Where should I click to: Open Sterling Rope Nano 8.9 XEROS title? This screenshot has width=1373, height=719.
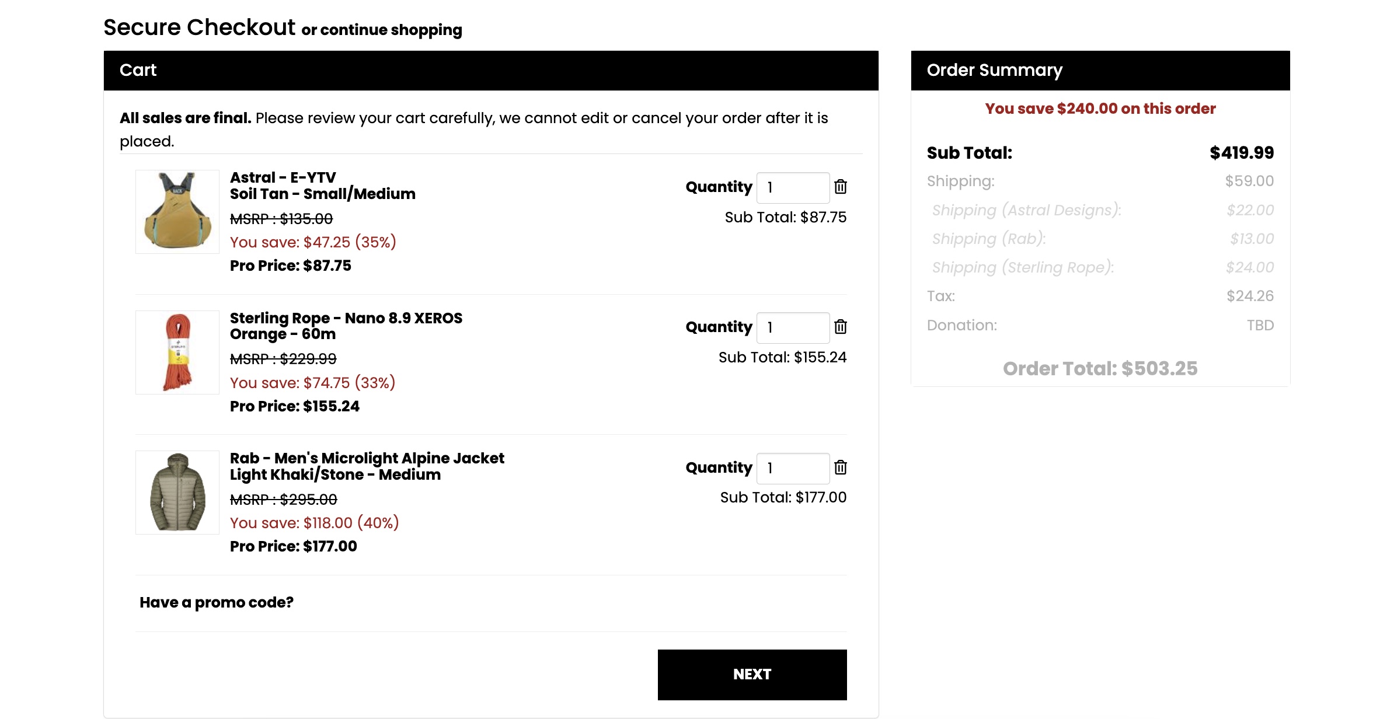pos(346,318)
